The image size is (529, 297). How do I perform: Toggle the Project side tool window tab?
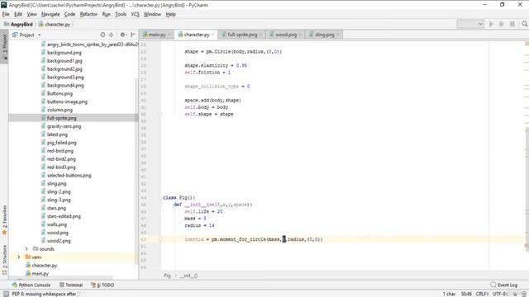pyautogui.click(x=4, y=45)
